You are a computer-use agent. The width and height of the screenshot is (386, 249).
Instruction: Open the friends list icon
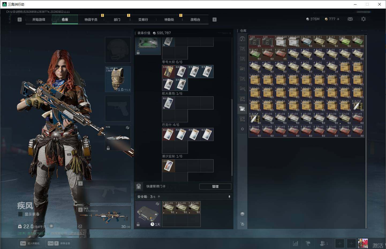click(x=324, y=243)
